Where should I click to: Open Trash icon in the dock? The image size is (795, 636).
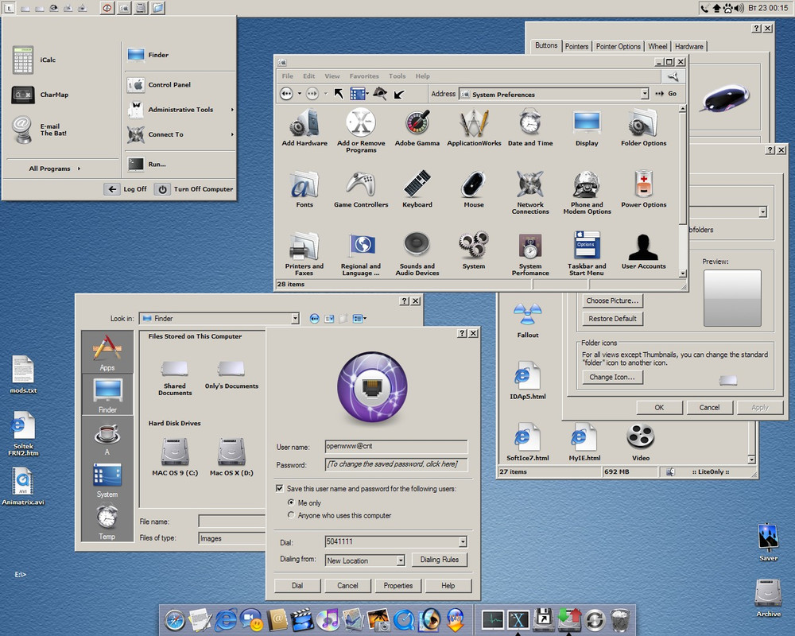[x=619, y=619]
